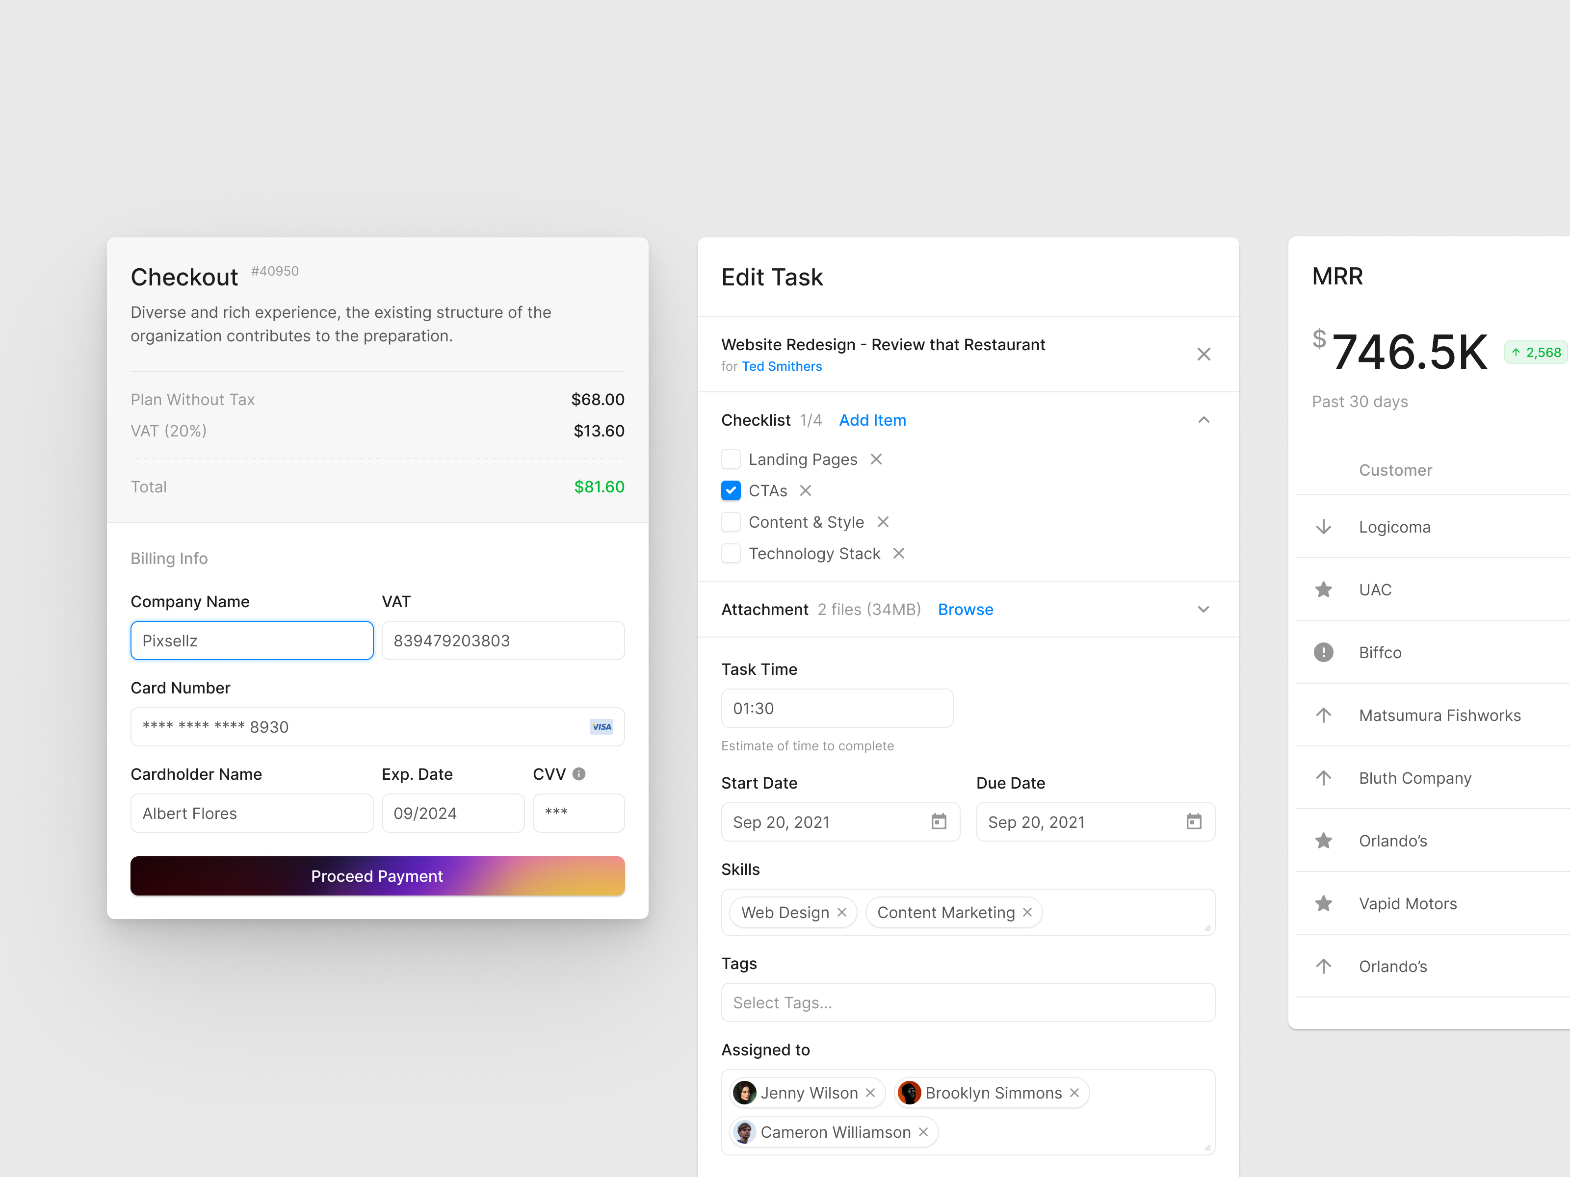Click the Visa card icon
1570x1177 pixels.
point(601,726)
